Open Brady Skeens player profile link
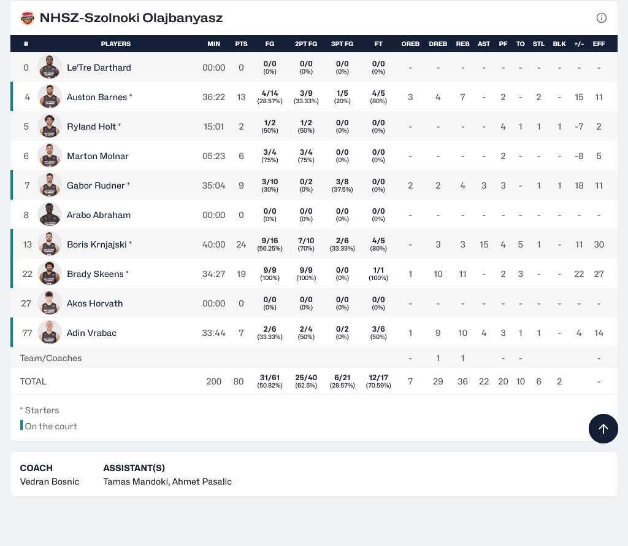 point(95,274)
